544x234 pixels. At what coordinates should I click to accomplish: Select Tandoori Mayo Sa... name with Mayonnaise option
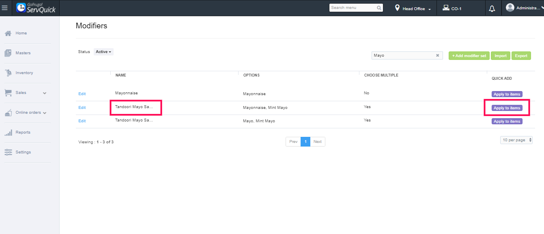click(134, 107)
